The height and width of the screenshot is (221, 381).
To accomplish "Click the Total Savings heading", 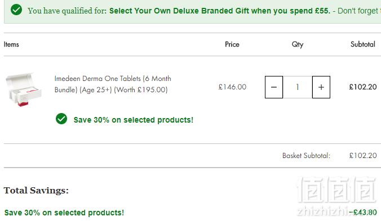I will click(36, 191).
